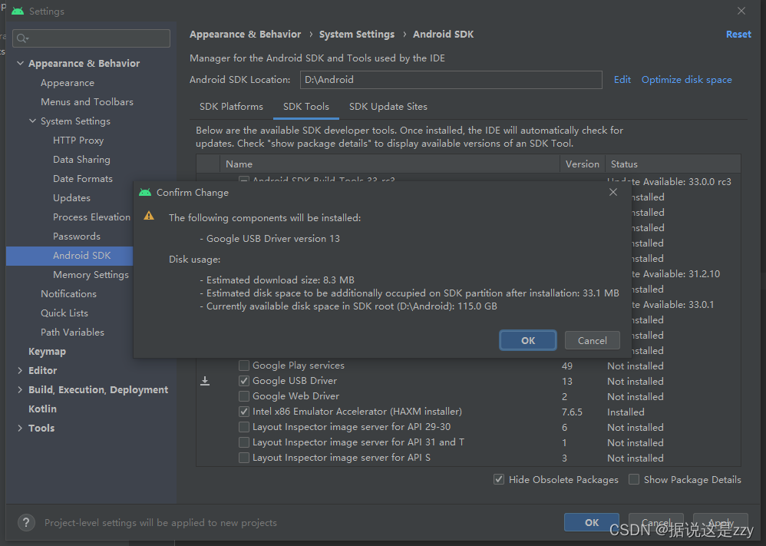This screenshot has width=766, height=546.
Task: Uncheck the Google USB Driver checkbox
Action: pos(244,381)
